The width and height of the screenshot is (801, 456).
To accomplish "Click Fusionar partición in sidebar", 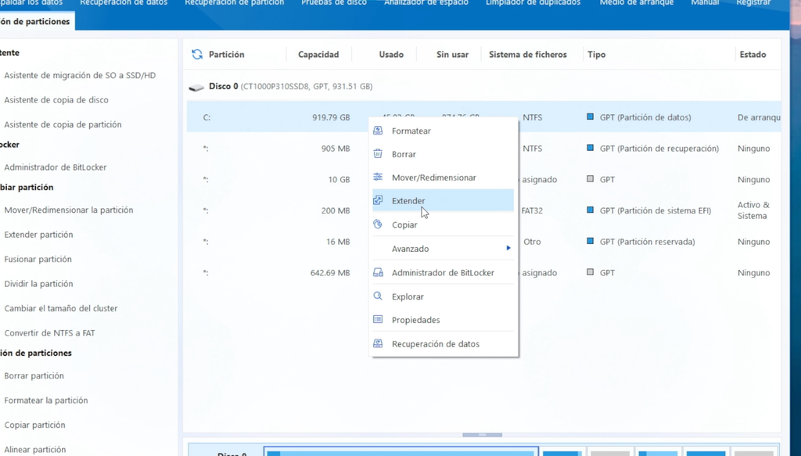I will (38, 259).
